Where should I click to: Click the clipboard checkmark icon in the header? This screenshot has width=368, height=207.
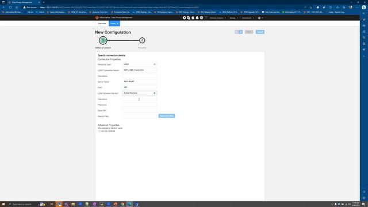(193, 18)
